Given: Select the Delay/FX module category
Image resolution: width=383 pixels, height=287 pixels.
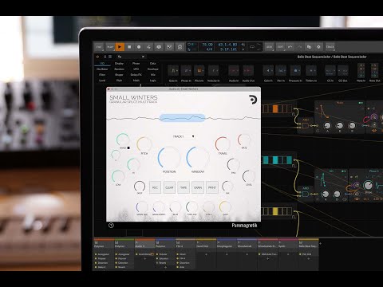Looking at the screenshot, I should (x=136, y=75).
